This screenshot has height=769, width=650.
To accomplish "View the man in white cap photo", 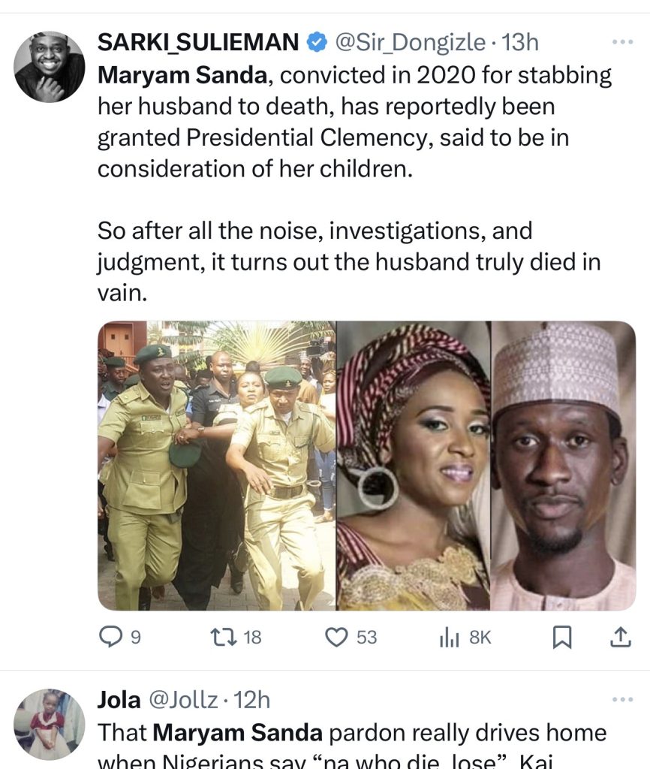I will pyautogui.click(x=563, y=466).
